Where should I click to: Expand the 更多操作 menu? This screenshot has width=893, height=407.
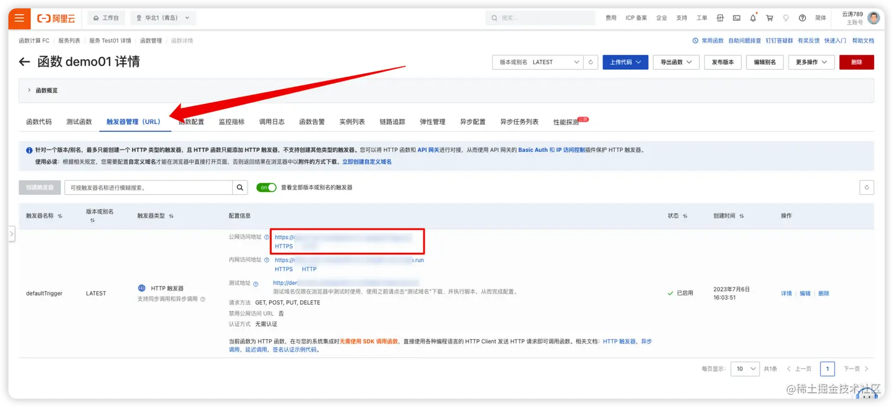click(811, 62)
